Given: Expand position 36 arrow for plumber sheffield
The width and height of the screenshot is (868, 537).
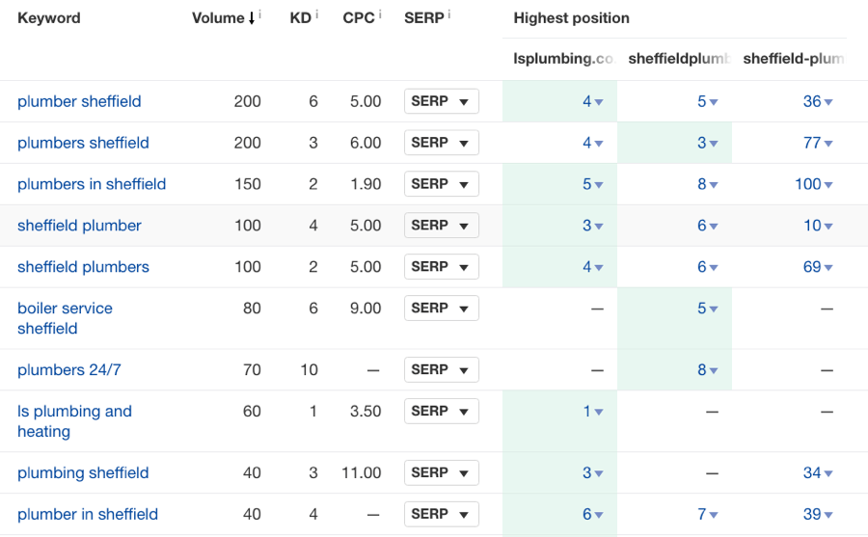Looking at the screenshot, I should click(818, 102).
